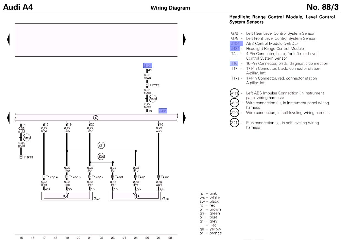Click the Wiring Diagram header text
This screenshot has width=343, height=240.
(170, 8)
